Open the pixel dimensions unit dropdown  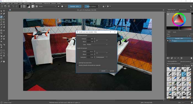click(102, 40)
